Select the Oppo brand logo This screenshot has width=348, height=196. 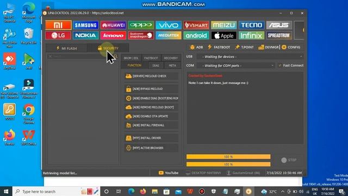141,25
